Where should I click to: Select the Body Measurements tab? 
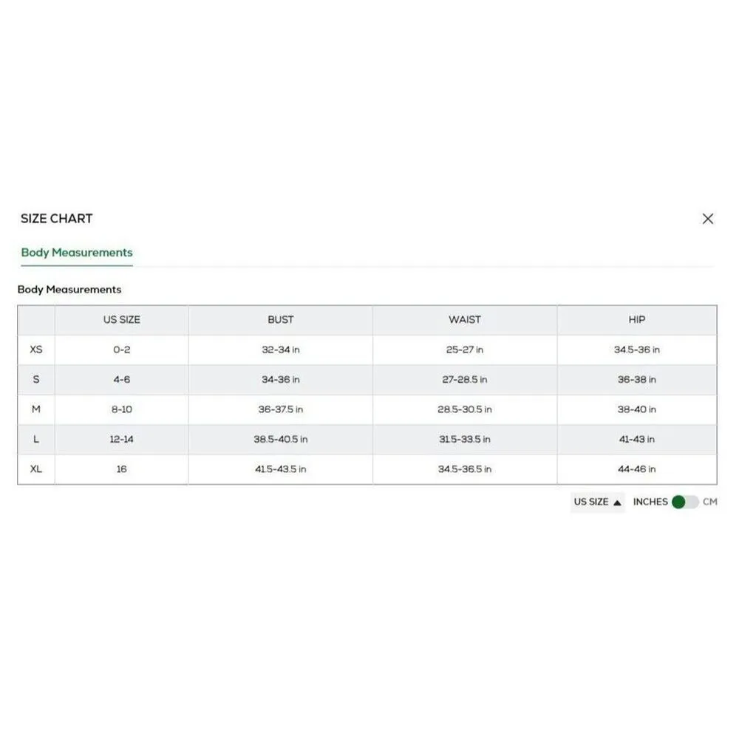point(77,253)
